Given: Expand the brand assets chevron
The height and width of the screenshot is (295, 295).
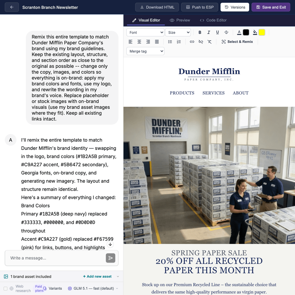Looking at the screenshot, I should coord(118,276).
